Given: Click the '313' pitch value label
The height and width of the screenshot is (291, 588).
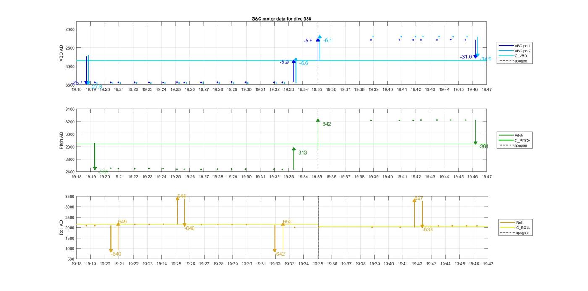Looking at the screenshot, I should (x=302, y=153).
